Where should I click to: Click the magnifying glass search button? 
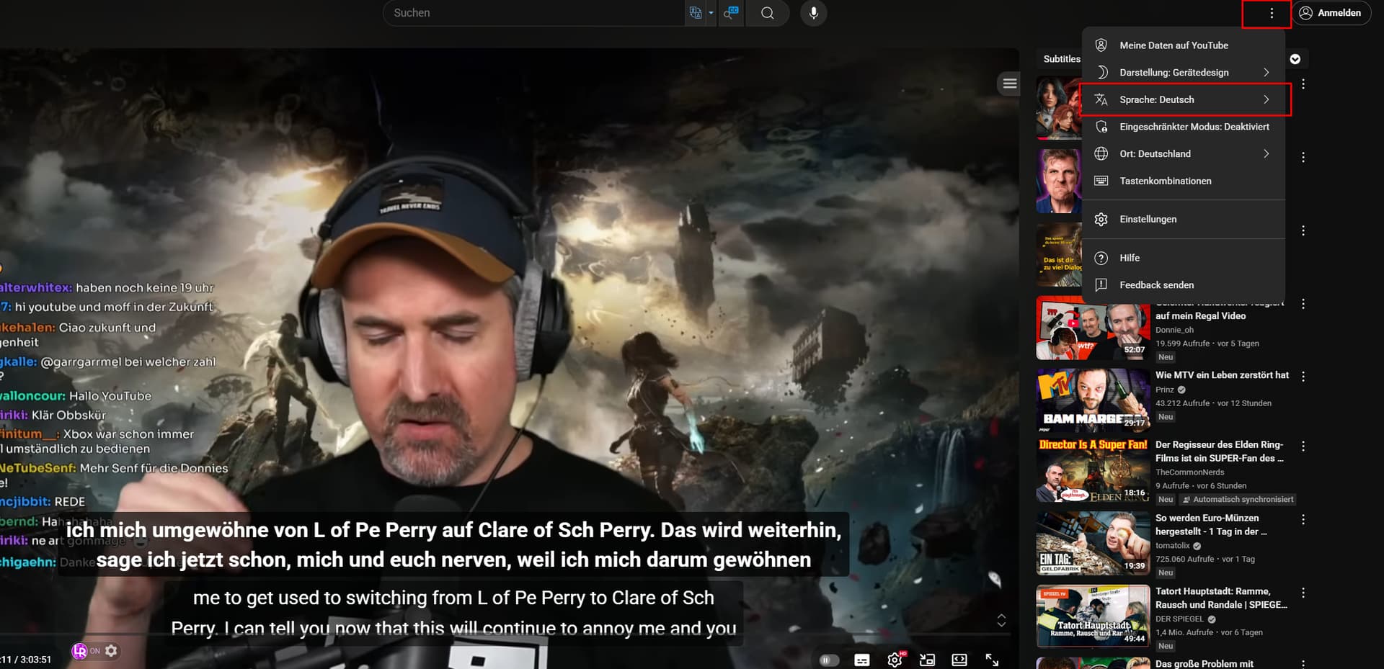[767, 13]
